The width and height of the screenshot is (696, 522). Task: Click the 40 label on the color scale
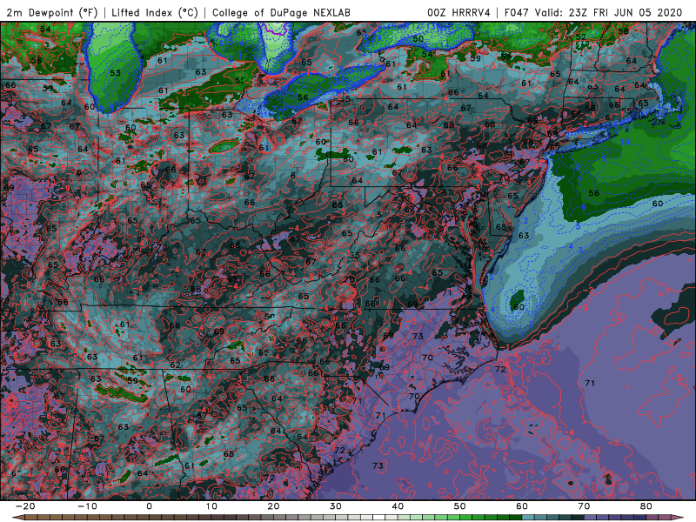[x=398, y=506]
